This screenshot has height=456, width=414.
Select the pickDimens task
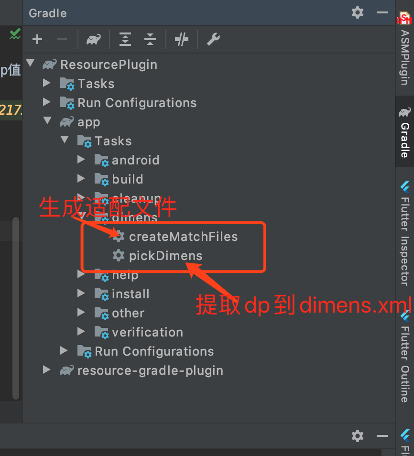(x=165, y=256)
